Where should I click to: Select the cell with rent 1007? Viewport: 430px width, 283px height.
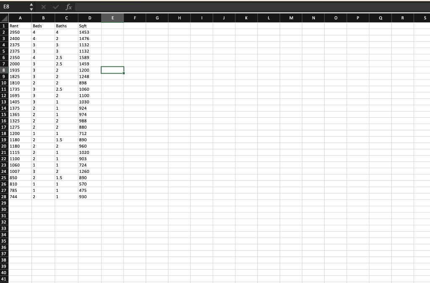pyautogui.click(x=20, y=171)
